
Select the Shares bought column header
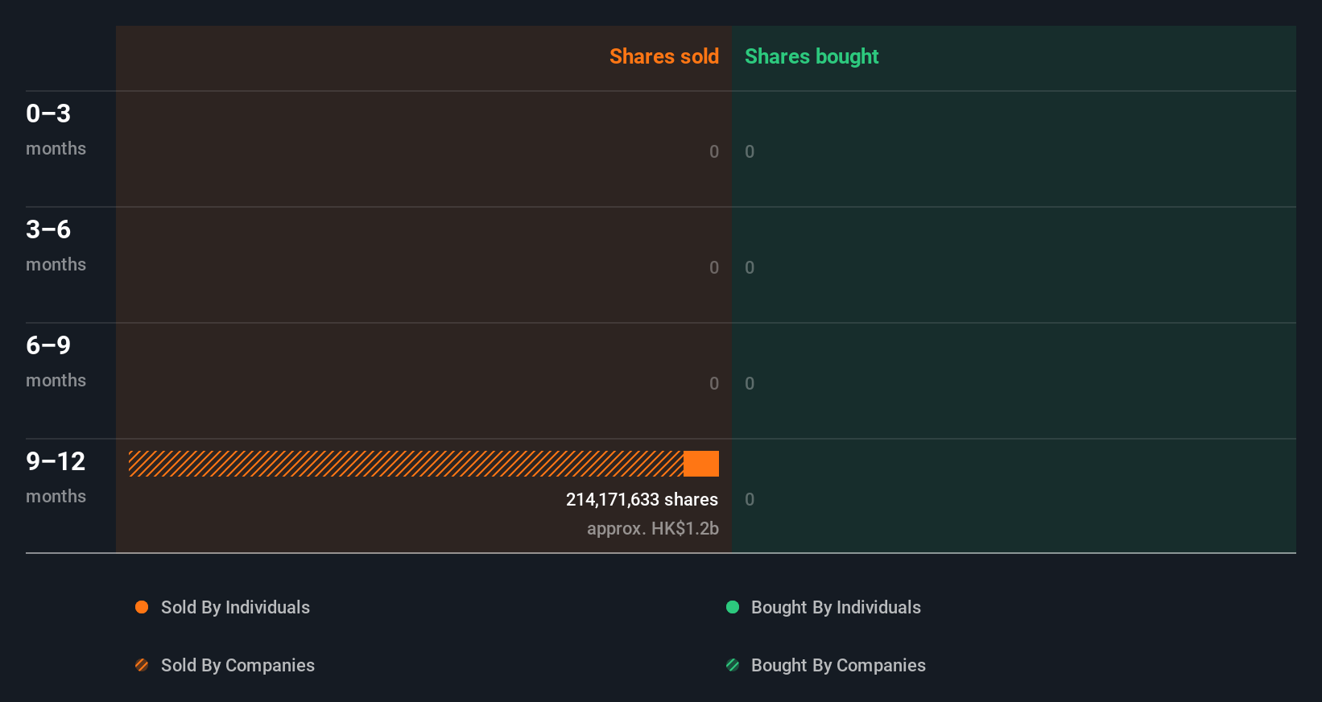click(812, 56)
